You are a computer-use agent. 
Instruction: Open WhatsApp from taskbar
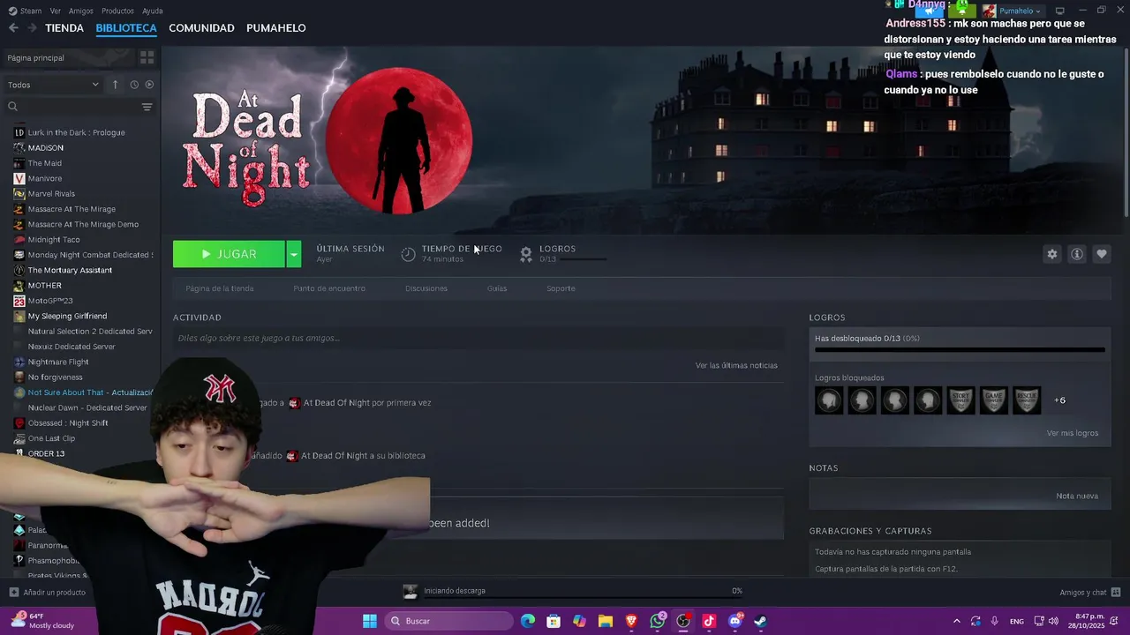tap(657, 621)
